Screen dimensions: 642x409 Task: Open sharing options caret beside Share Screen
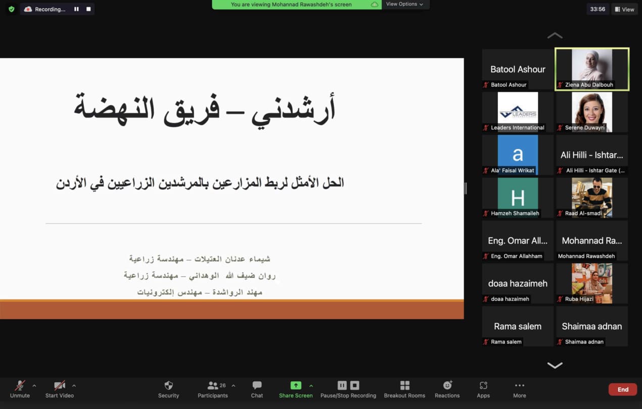click(x=311, y=386)
